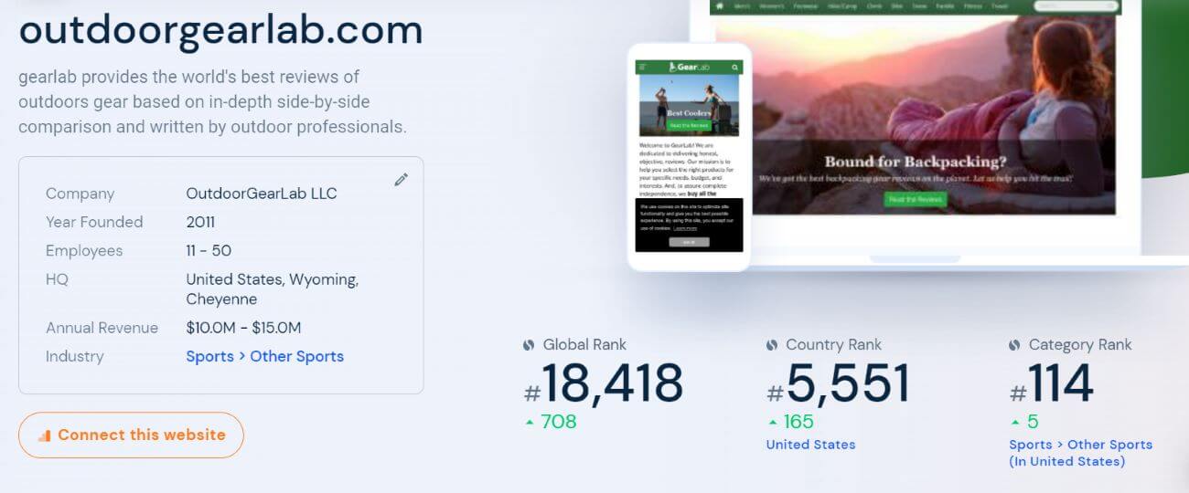
Task: Open the Sports > Other Sports industry link
Action: [x=265, y=356]
